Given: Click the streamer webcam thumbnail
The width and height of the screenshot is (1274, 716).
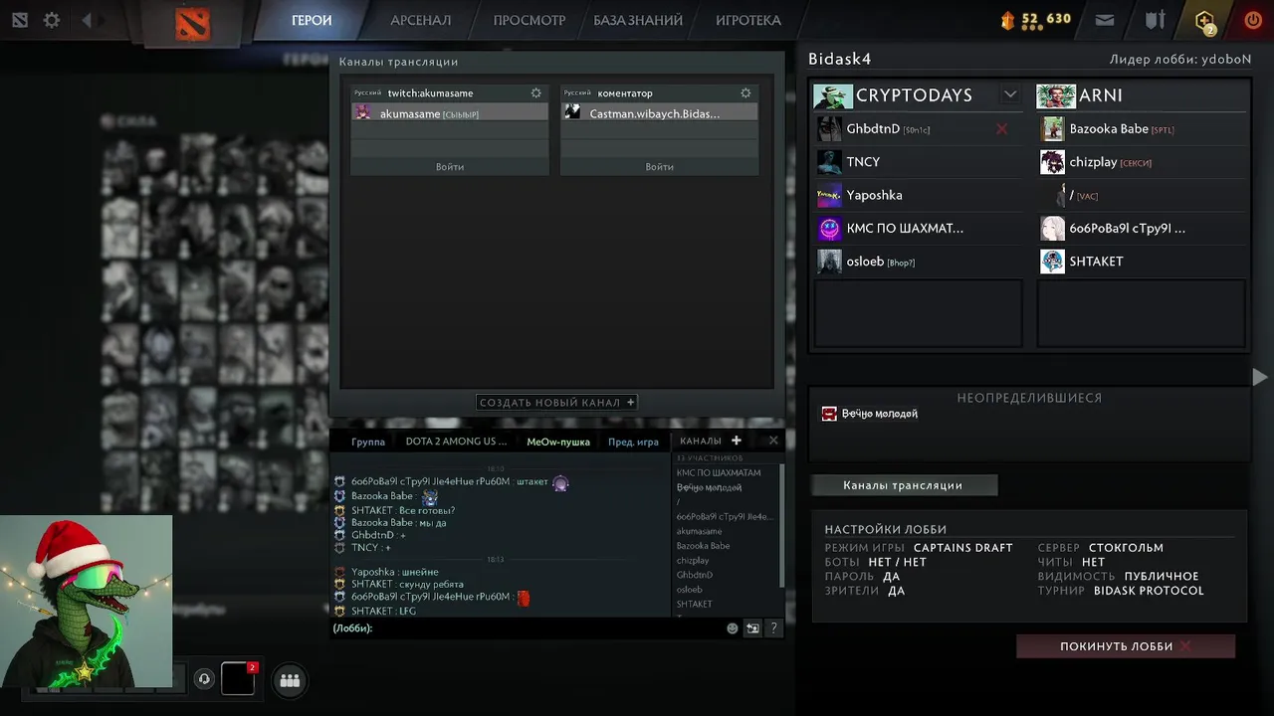Looking at the screenshot, I should click(x=87, y=601).
